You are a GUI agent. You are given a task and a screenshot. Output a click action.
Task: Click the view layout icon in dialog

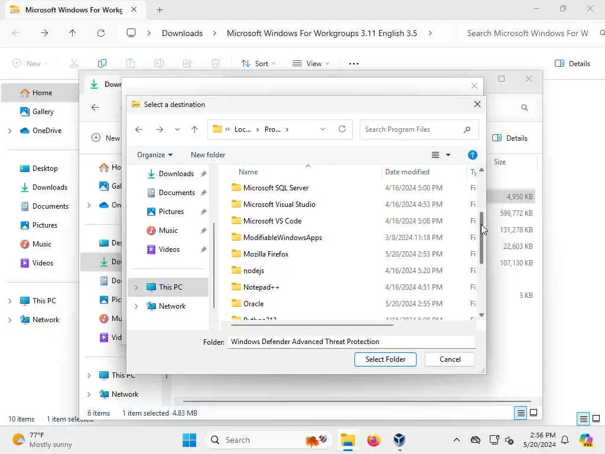435,155
